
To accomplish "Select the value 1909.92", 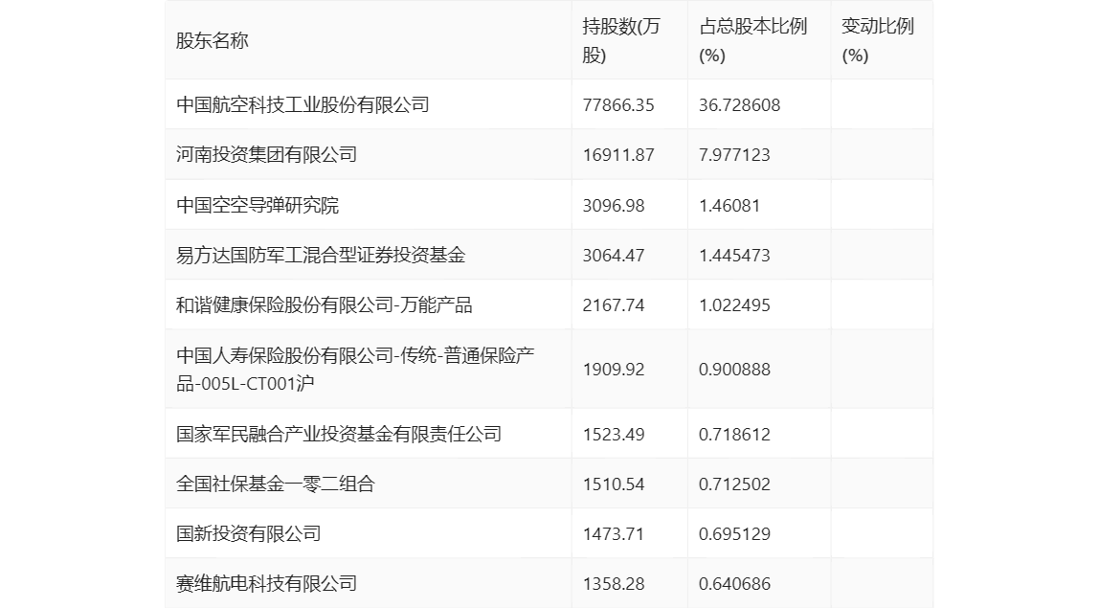I will point(614,370).
